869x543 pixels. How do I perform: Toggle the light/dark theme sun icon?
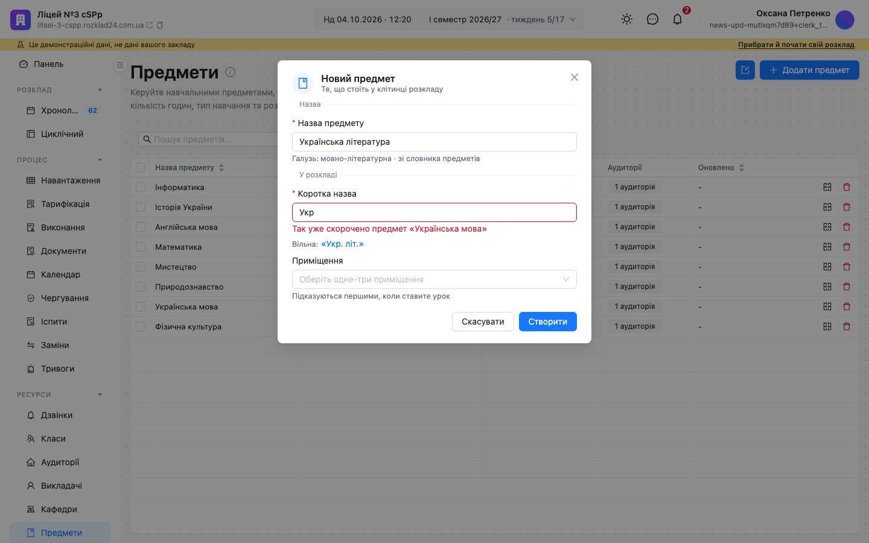coord(627,19)
